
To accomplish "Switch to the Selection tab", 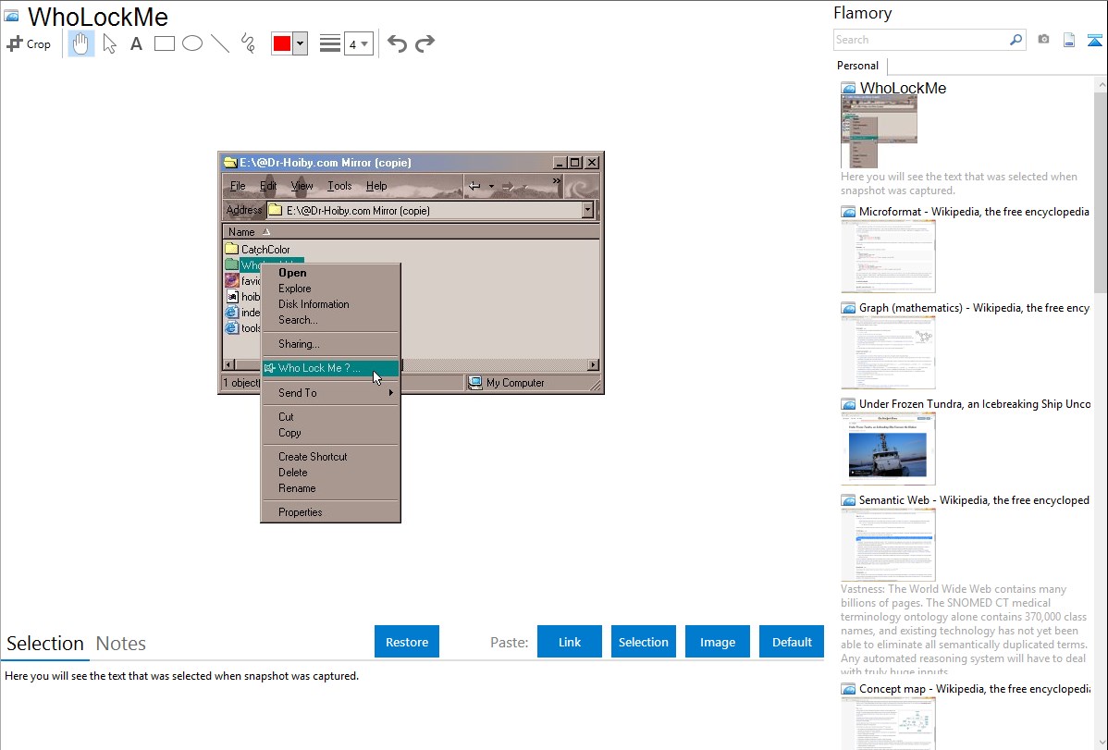I will pyautogui.click(x=45, y=644).
